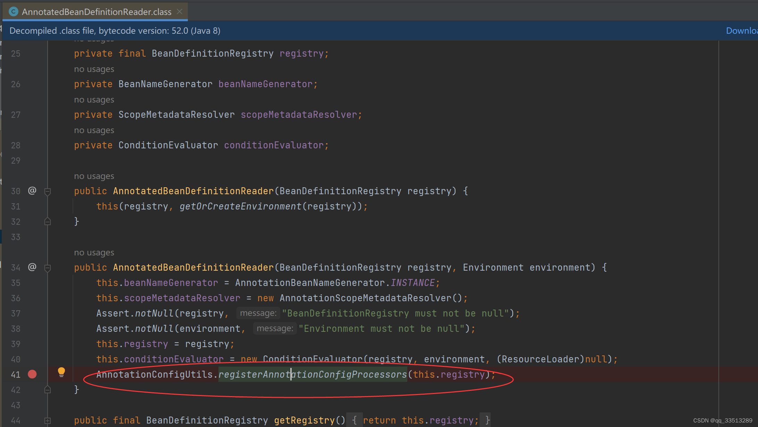Close the AnnotatedBeanDefinitionReader.class tab
Image resolution: width=758 pixels, height=427 pixels.
pos(180,11)
